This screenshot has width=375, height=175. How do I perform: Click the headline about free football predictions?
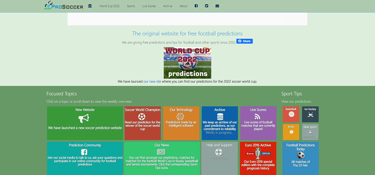coord(187,34)
